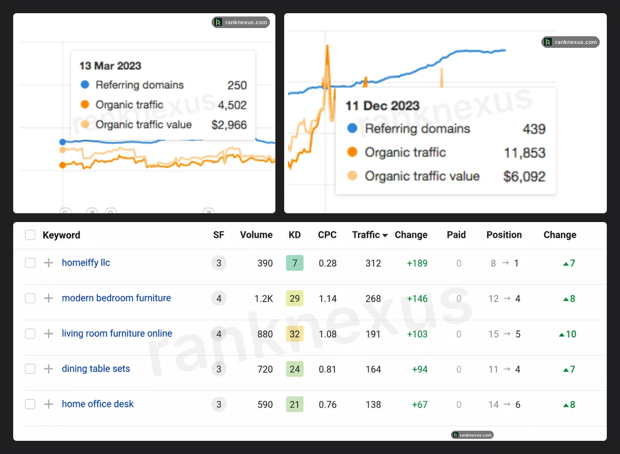Click the blue Referring domains dot in 11 Dec tooltip
620x454 pixels.
352,128
